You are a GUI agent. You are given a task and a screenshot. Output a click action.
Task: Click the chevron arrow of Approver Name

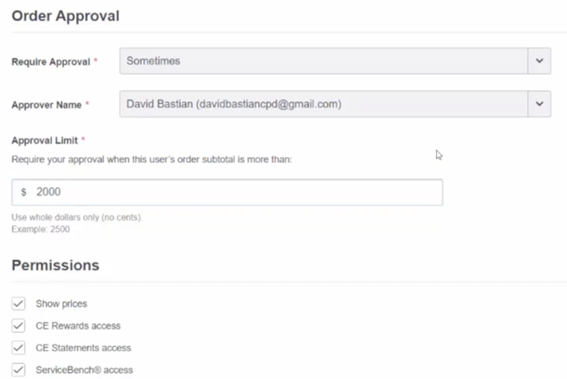pos(539,104)
